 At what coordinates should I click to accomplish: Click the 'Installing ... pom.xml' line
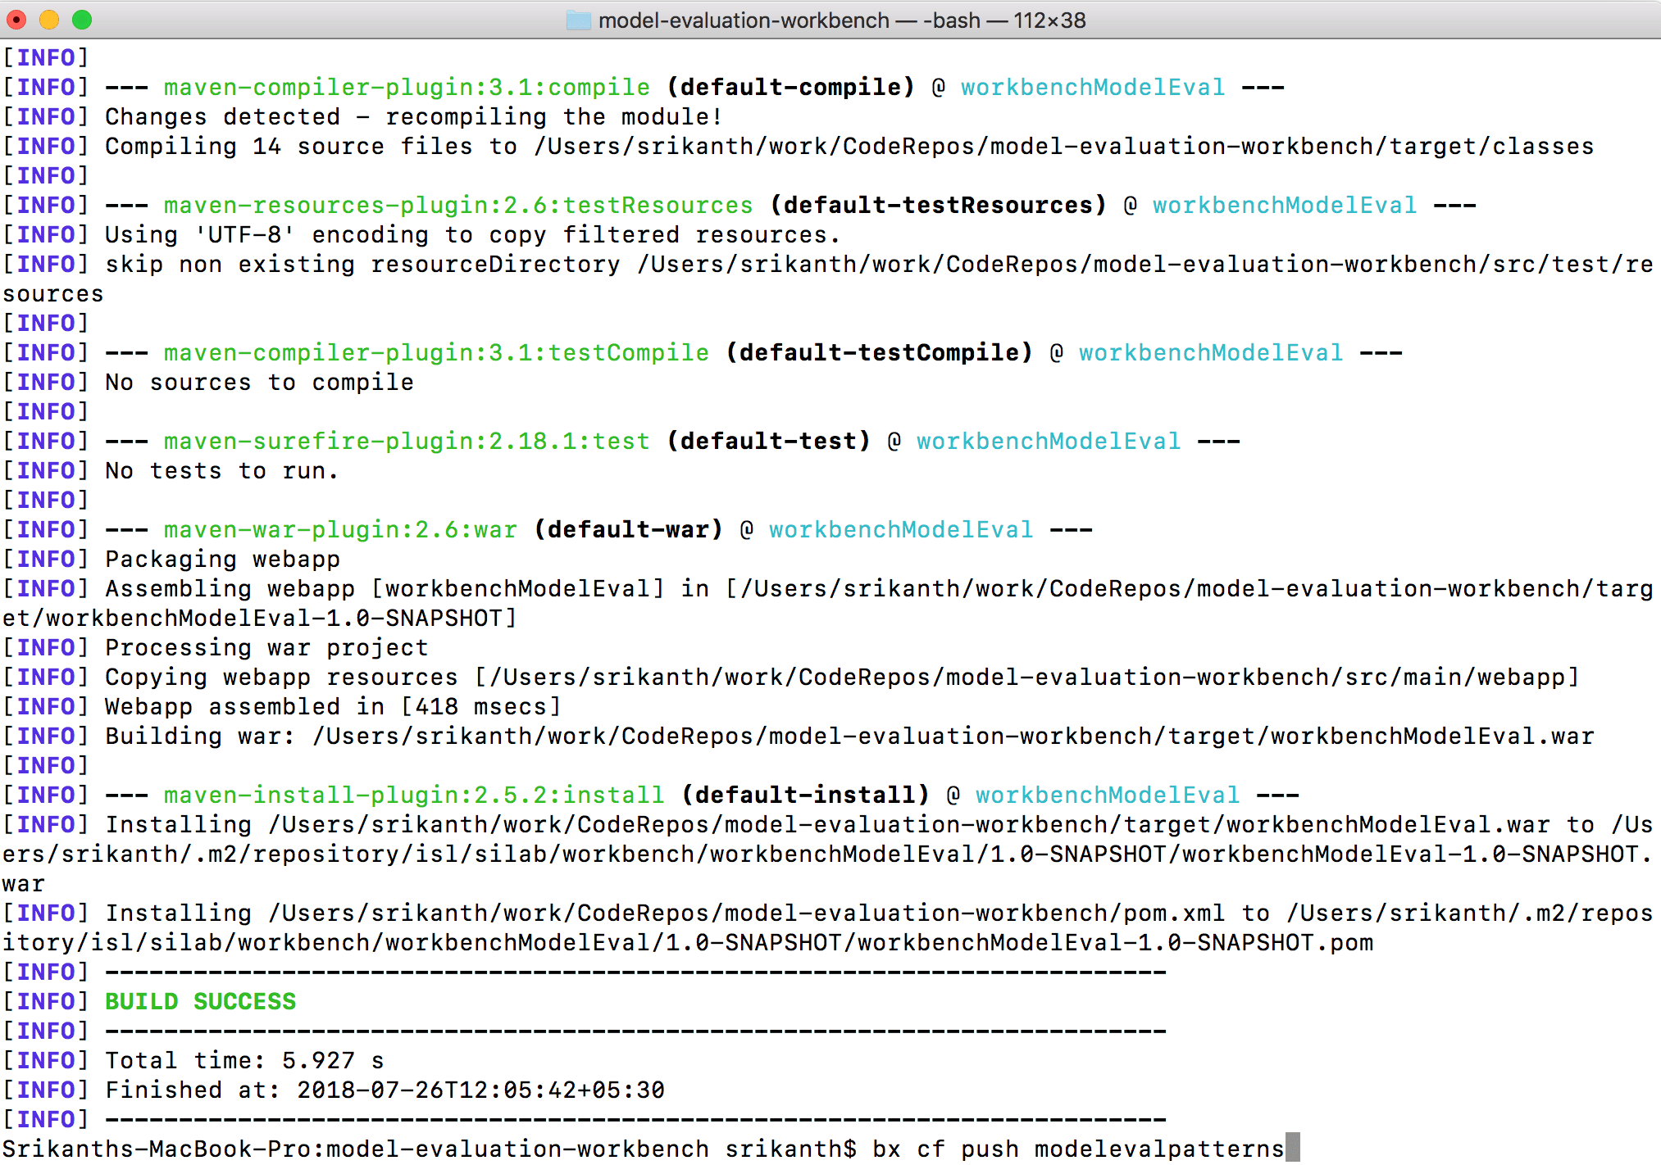coord(828,927)
